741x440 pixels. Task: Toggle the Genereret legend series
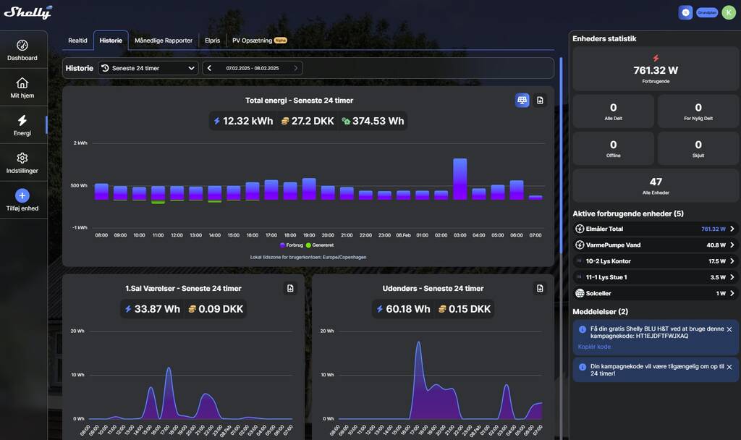click(x=318, y=245)
